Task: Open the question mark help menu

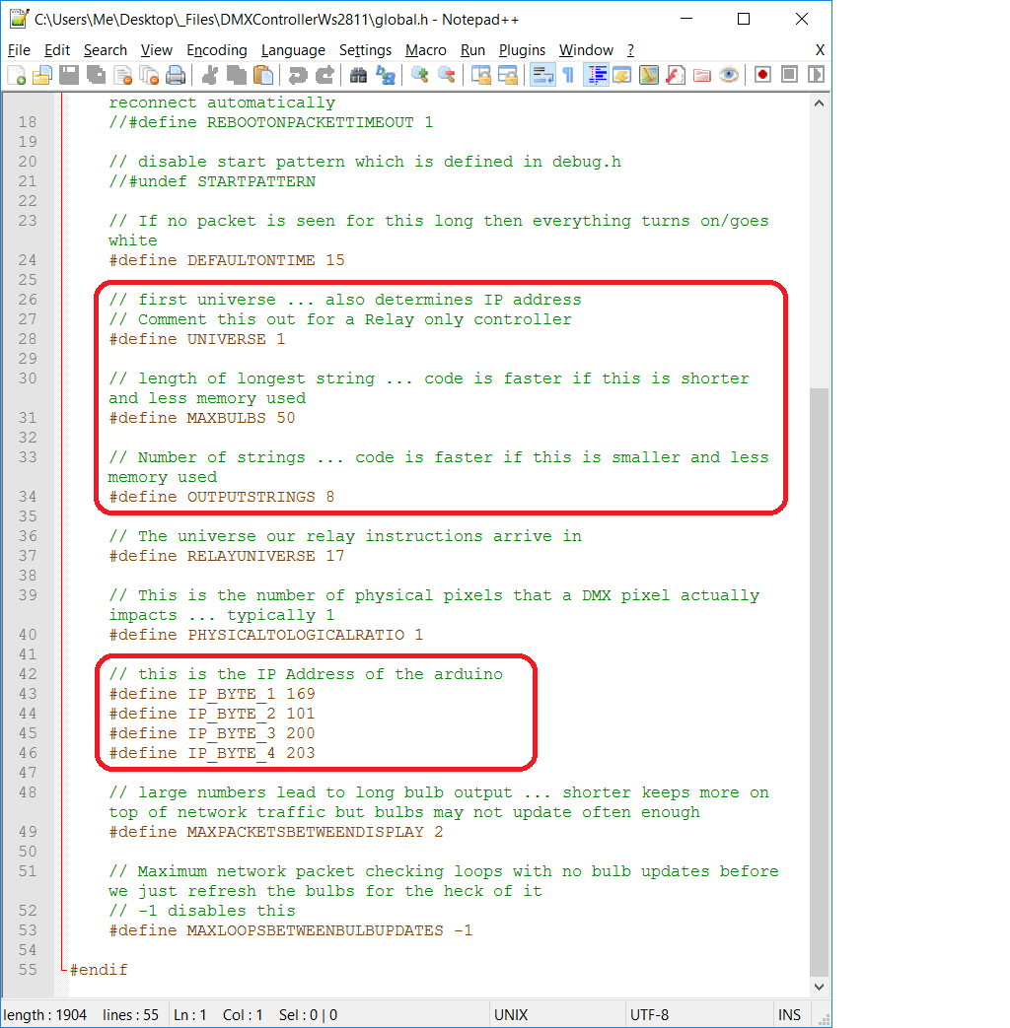Action: coord(630,50)
